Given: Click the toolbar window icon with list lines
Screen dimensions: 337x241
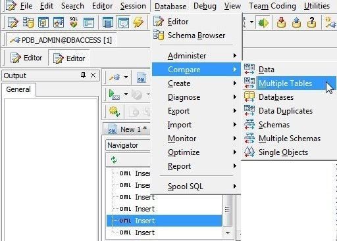Looking at the screenshot, I should point(89,22).
